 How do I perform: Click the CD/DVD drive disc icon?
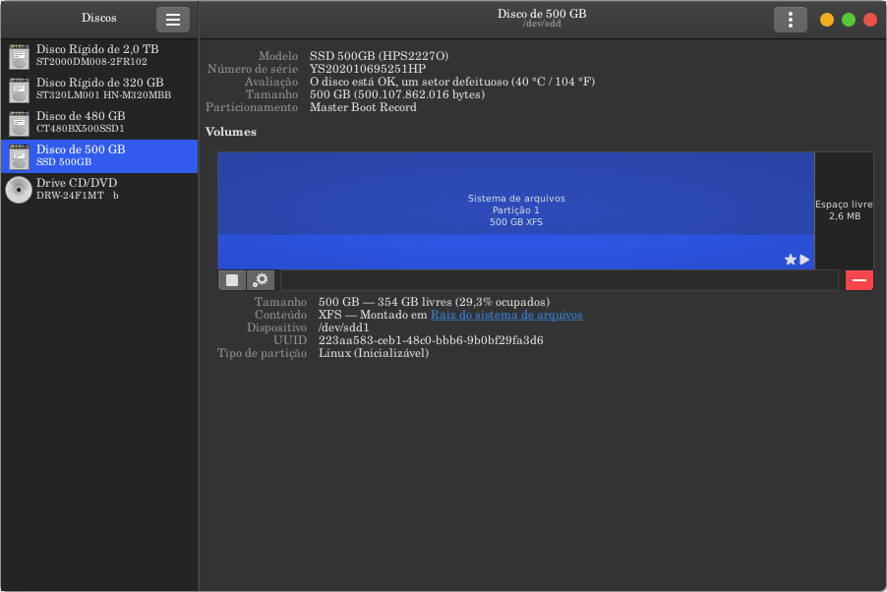[19, 190]
